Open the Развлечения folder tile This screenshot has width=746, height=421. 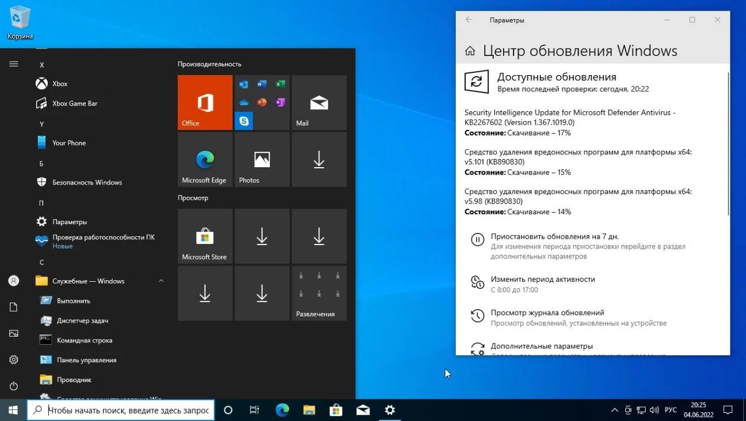319,293
